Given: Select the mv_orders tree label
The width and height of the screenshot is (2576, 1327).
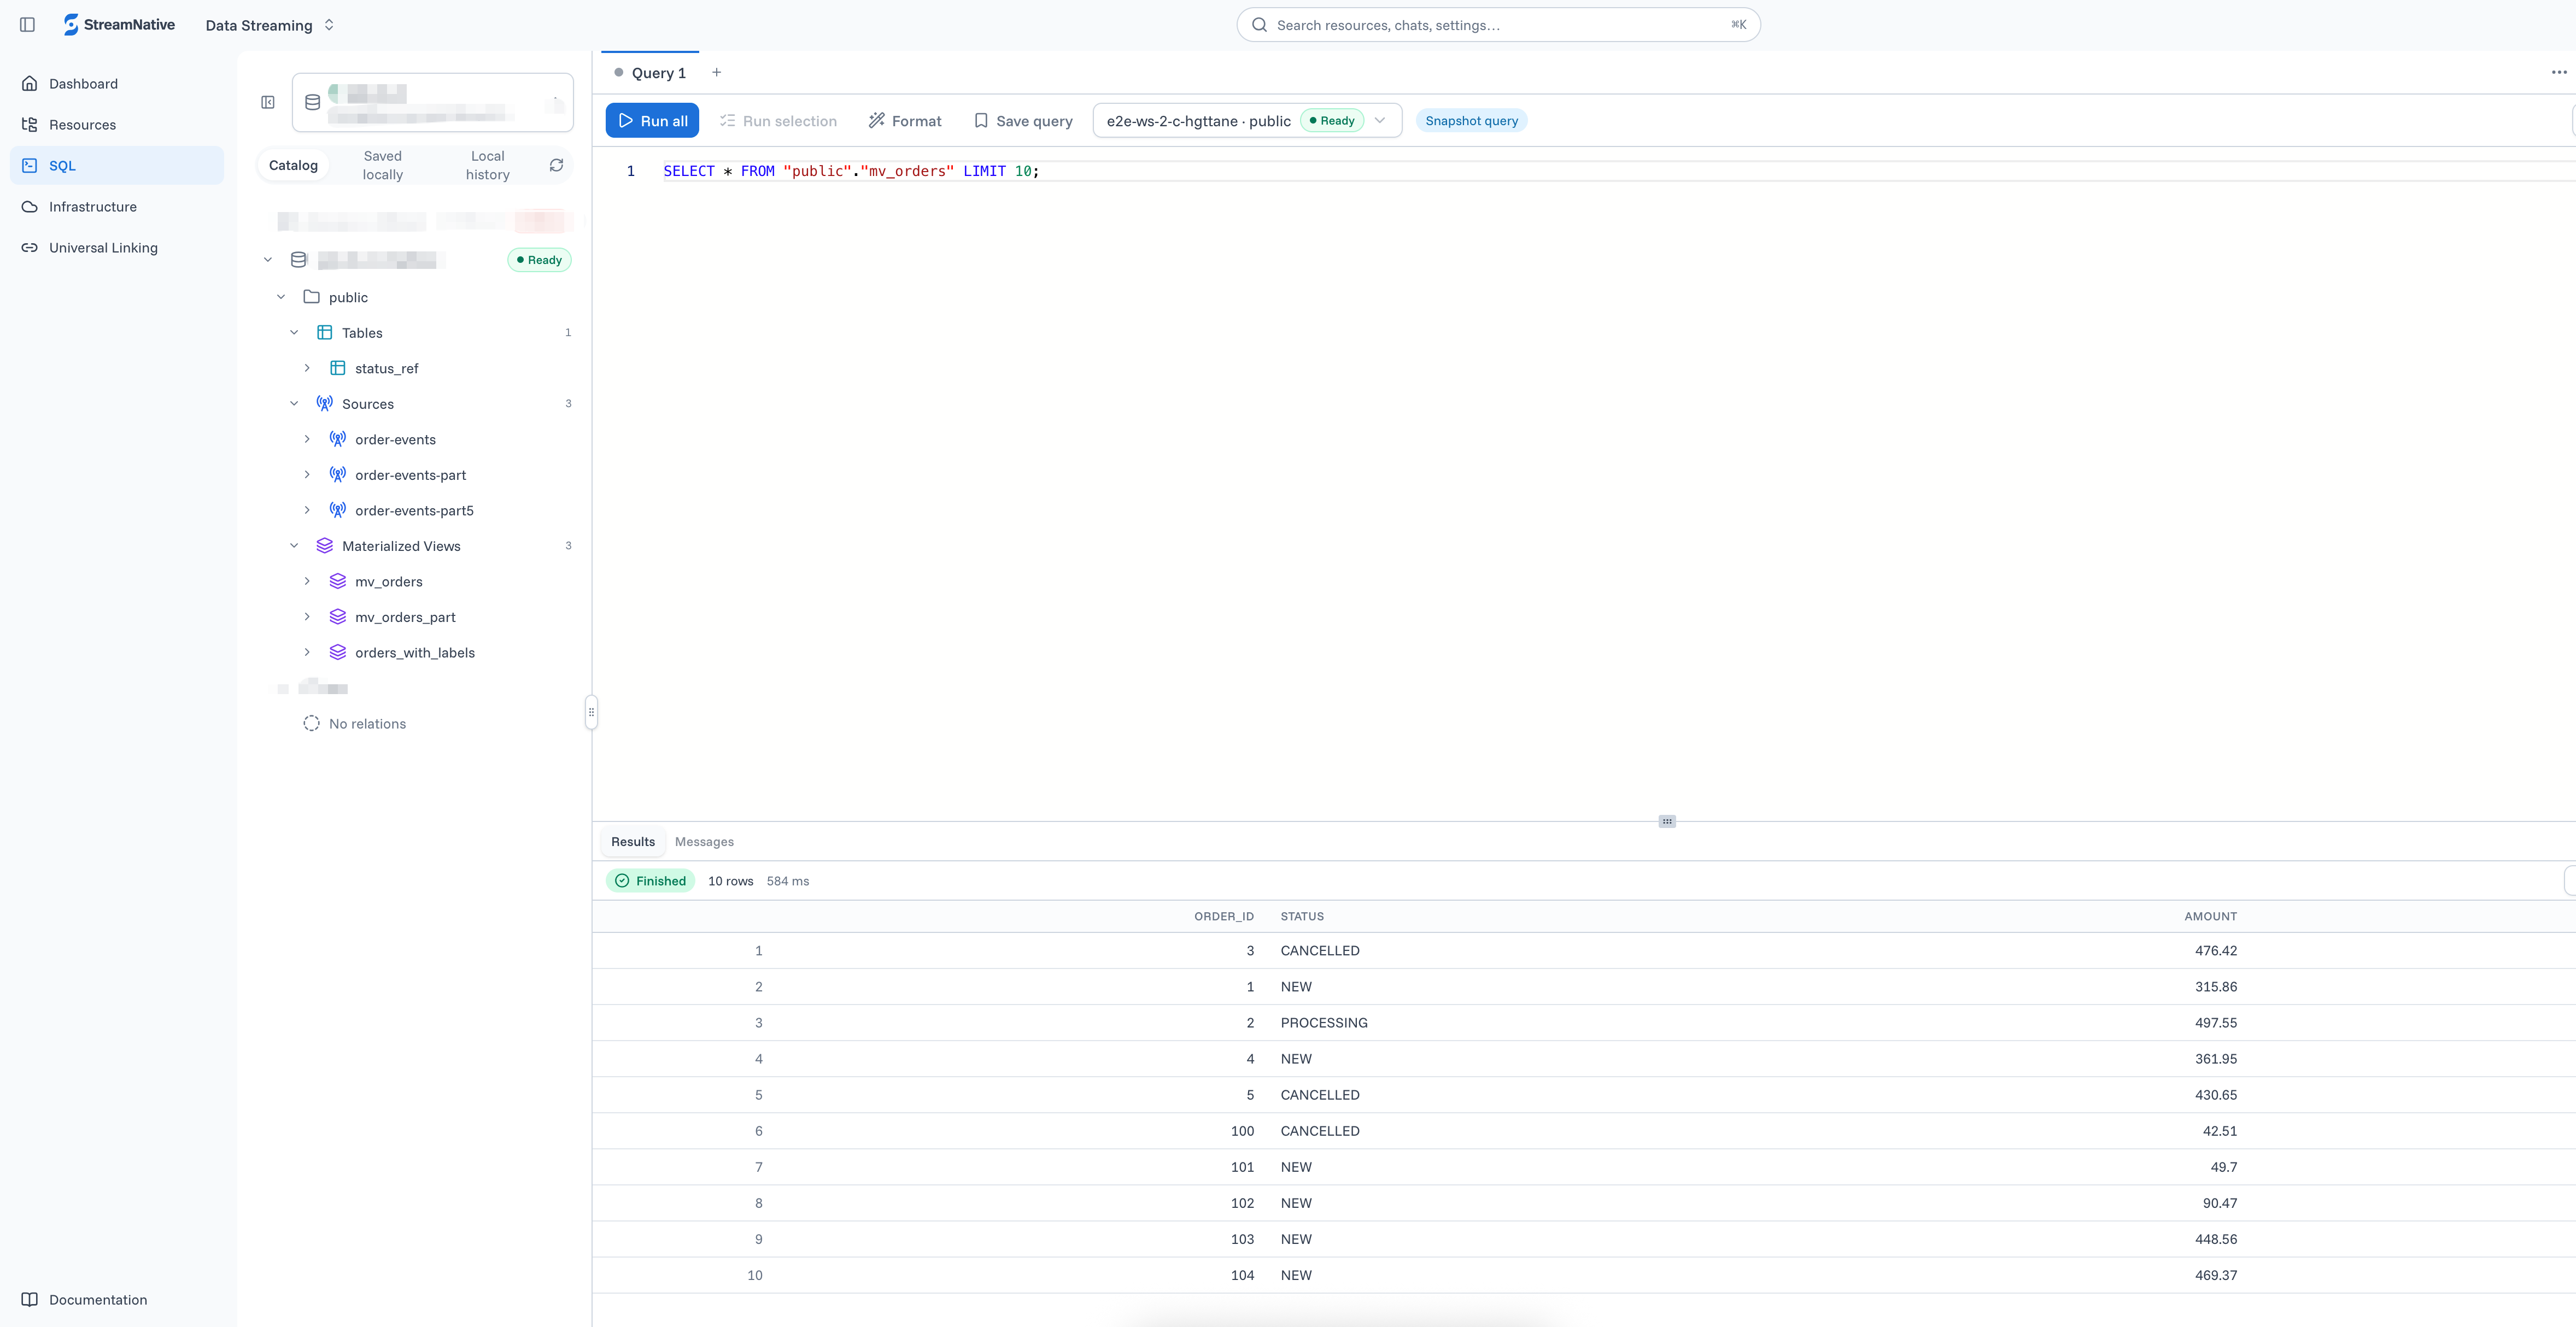Looking at the screenshot, I should click(x=389, y=582).
